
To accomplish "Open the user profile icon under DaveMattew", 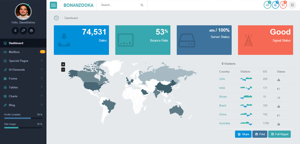I will tap(15, 31).
